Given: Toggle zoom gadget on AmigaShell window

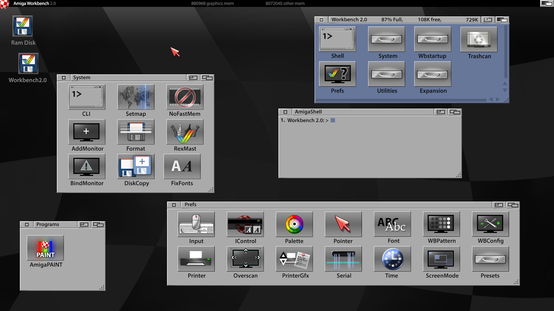Looking at the screenshot, I should pos(440,112).
